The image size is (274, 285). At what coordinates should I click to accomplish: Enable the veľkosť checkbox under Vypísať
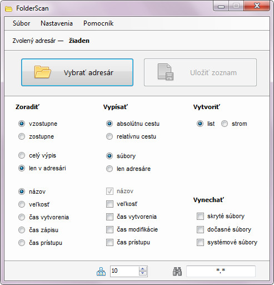109,204
